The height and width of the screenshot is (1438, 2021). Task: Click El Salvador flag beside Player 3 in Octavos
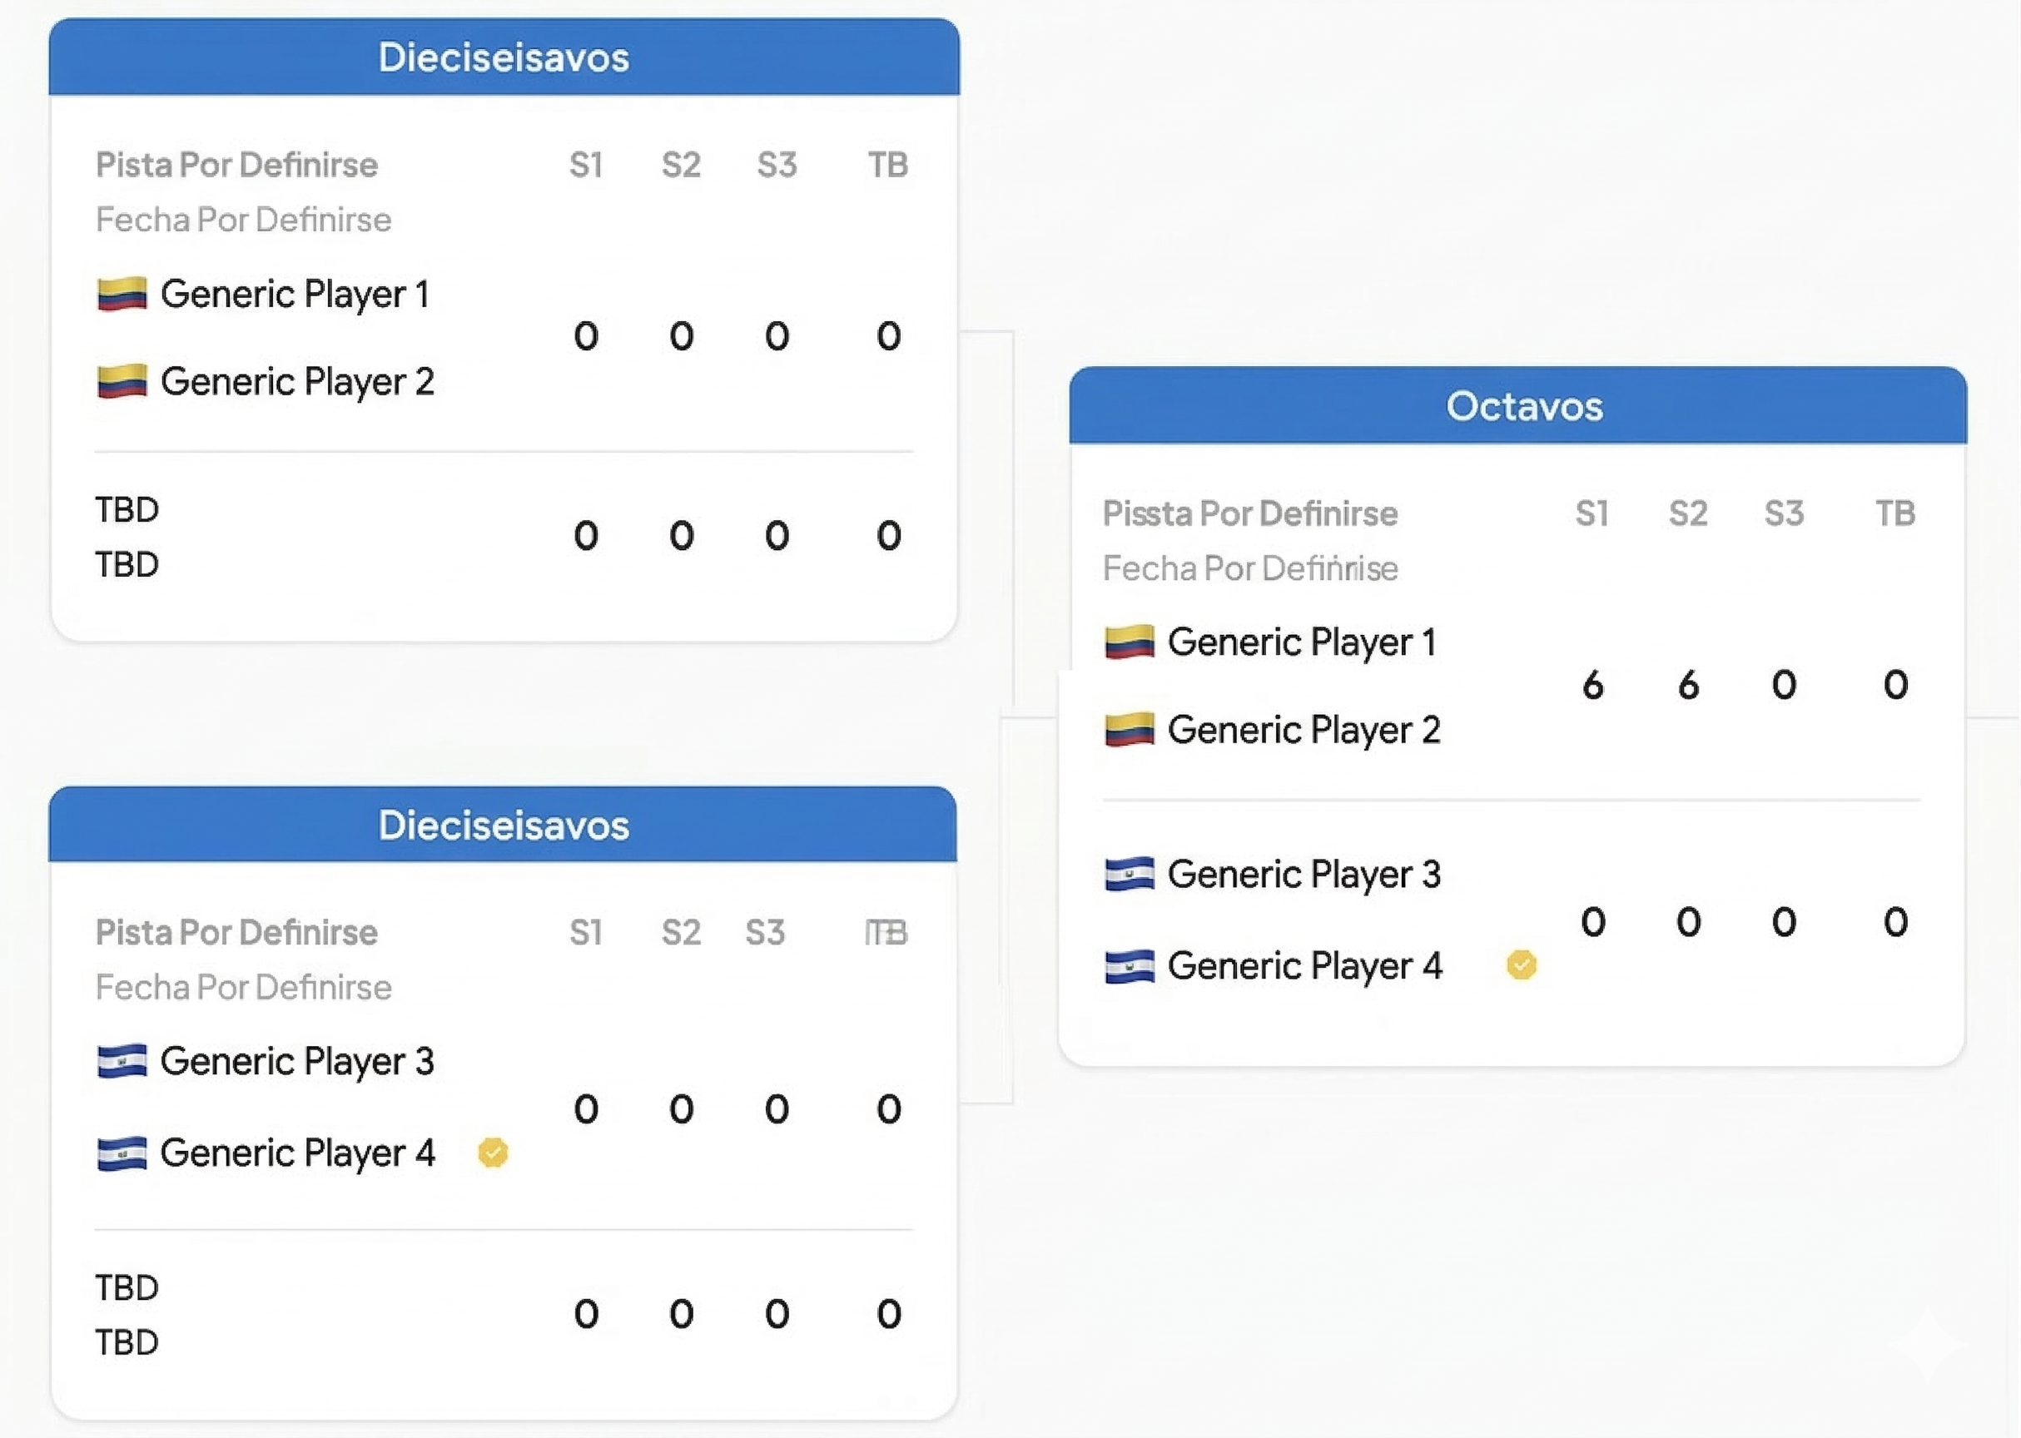tap(1130, 874)
